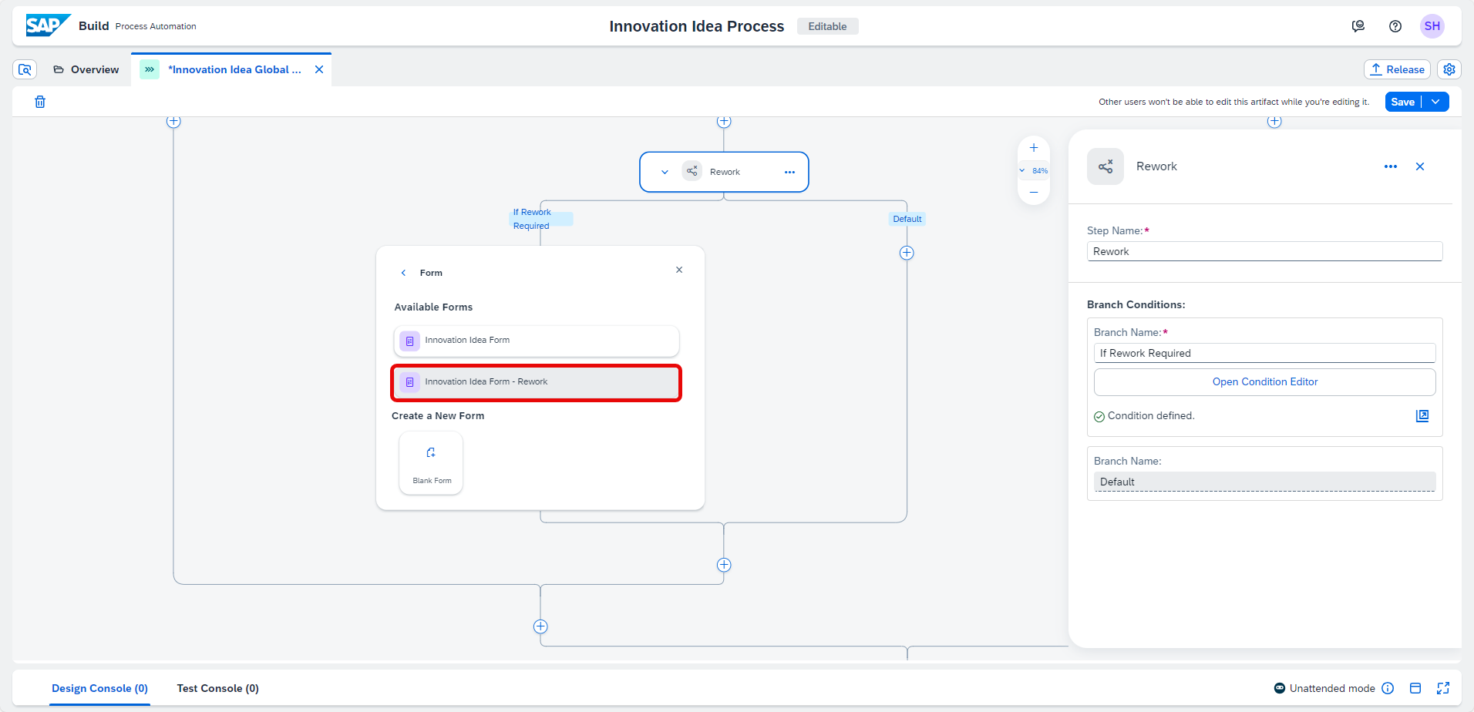
Task: Click the trash delete icon
Action: pos(40,102)
